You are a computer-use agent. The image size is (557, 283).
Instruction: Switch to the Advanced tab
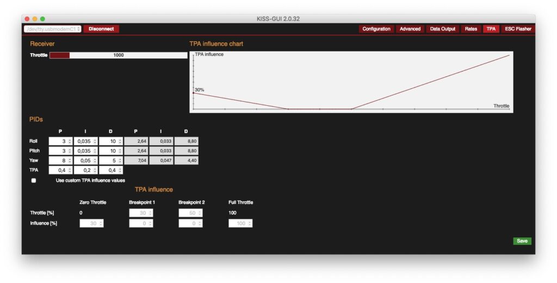[x=410, y=29]
